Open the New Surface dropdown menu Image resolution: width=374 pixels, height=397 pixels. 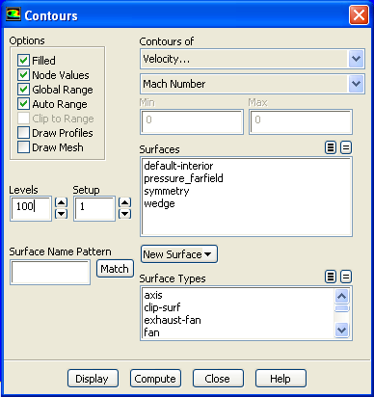(x=179, y=254)
